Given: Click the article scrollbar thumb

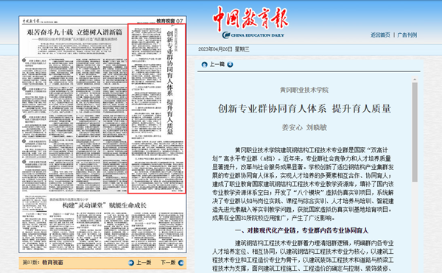Looking at the screenshot, I should click(x=415, y=132).
